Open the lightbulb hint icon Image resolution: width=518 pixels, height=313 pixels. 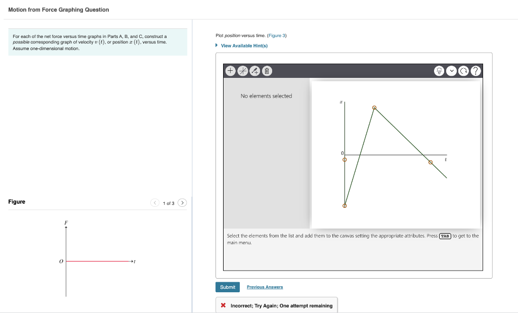(x=440, y=71)
